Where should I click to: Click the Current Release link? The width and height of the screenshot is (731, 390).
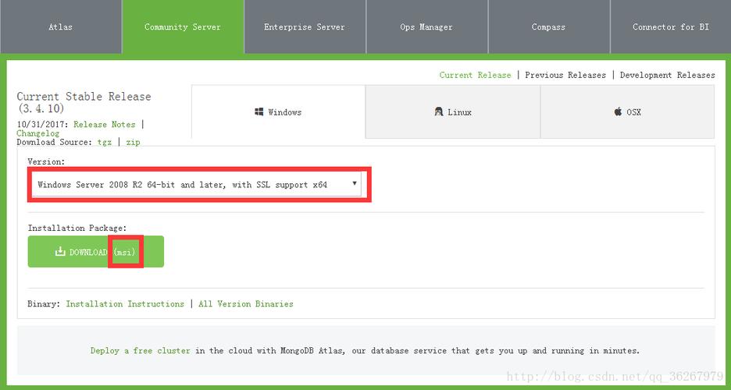click(475, 75)
